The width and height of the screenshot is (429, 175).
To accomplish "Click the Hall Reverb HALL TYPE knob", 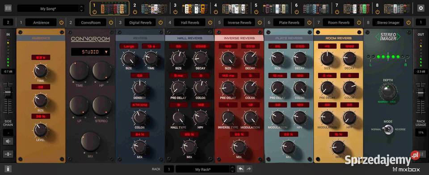I will (178, 118).
